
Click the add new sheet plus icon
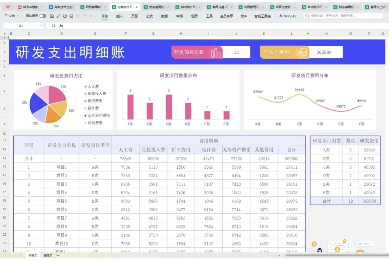coord(58,255)
